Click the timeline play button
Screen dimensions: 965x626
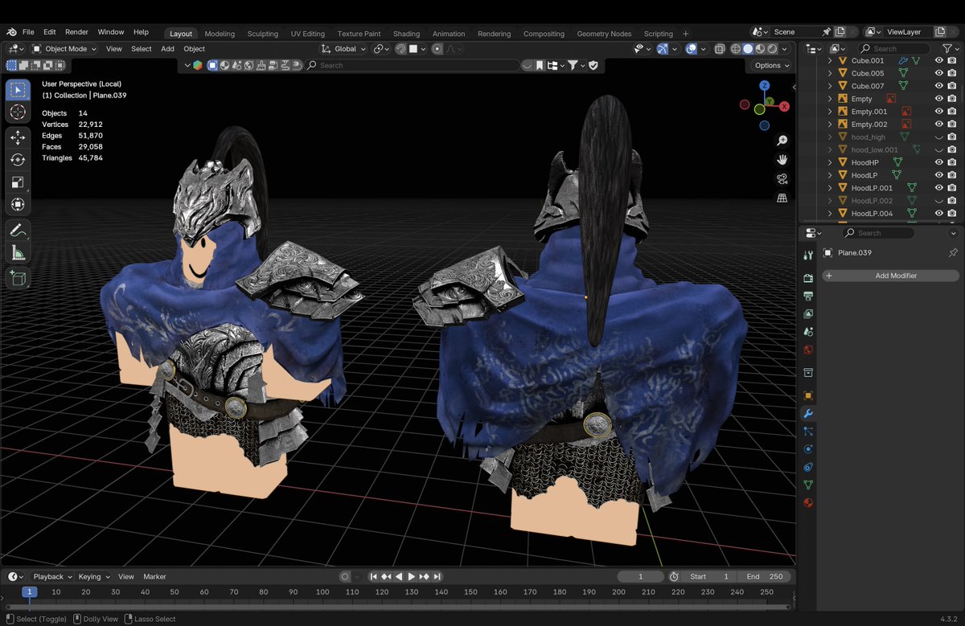pos(411,577)
